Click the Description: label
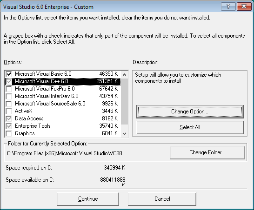 click(146, 62)
